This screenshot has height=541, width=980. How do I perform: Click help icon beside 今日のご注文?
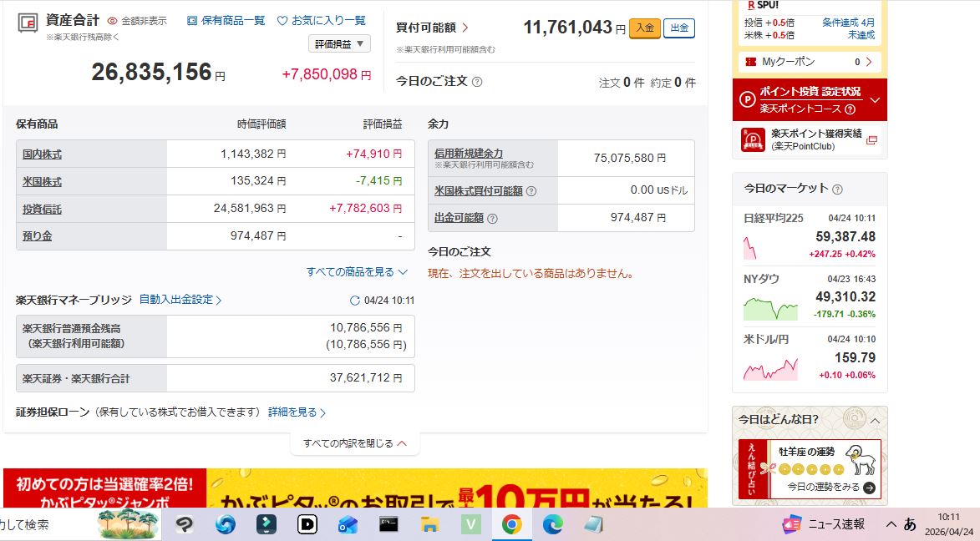pos(477,82)
